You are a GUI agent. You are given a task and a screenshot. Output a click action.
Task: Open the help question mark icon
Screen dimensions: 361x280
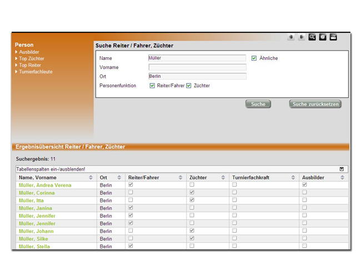(x=323, y=37)
